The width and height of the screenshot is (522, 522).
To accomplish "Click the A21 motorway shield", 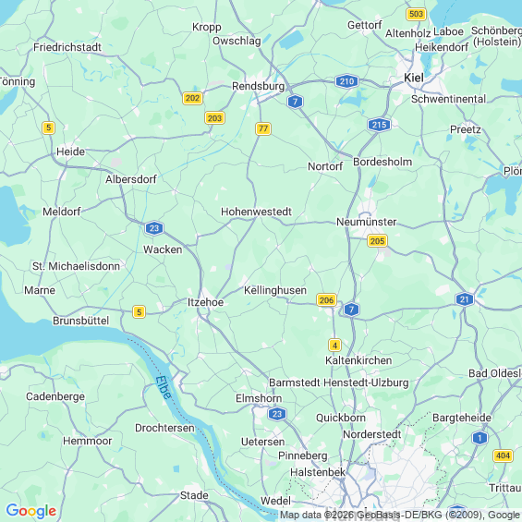I will 465,299.
